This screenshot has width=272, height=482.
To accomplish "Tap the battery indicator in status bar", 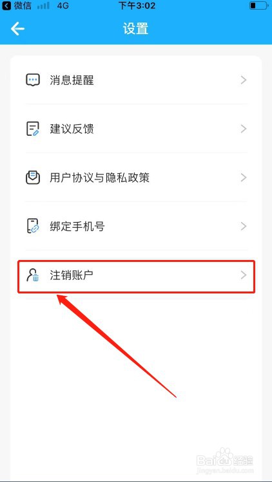I will click(x=258, y=6).
